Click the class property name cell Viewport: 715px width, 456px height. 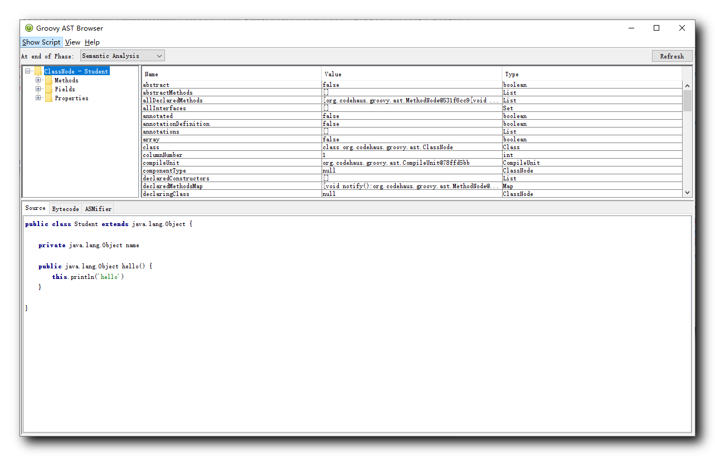coord(231,147)
